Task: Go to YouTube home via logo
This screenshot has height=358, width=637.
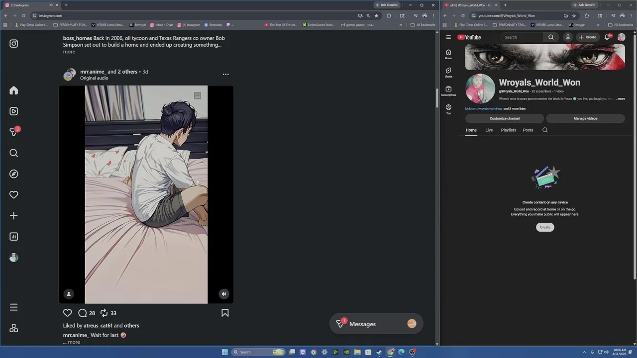Action: pyautogui.click(x=469, y=37)
